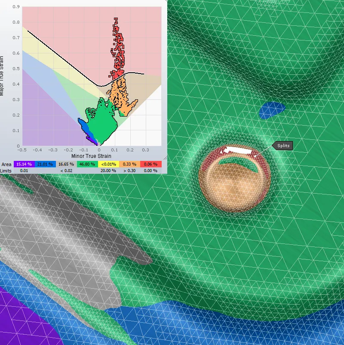The height and width of the screenshot is (345, 344).
Task: Edit the > 0.30 limit value
Action: [129, 171]
